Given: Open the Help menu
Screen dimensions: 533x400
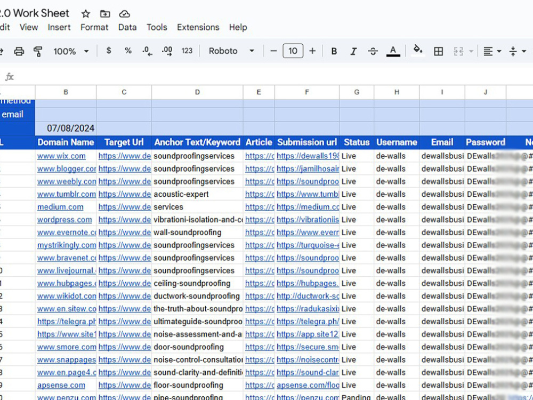Looking at the screenshot, I should pos(238,27).
